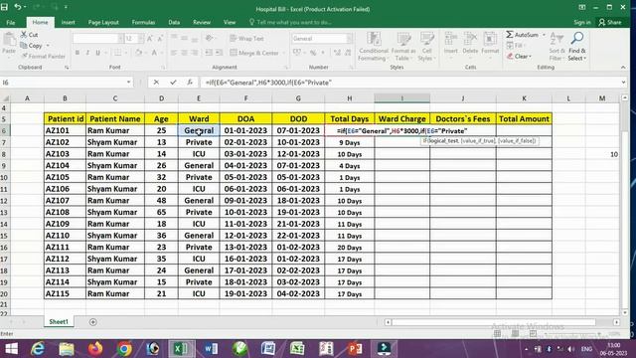
Task: Click the Select All corner triangle
Action: coord(6,98)
